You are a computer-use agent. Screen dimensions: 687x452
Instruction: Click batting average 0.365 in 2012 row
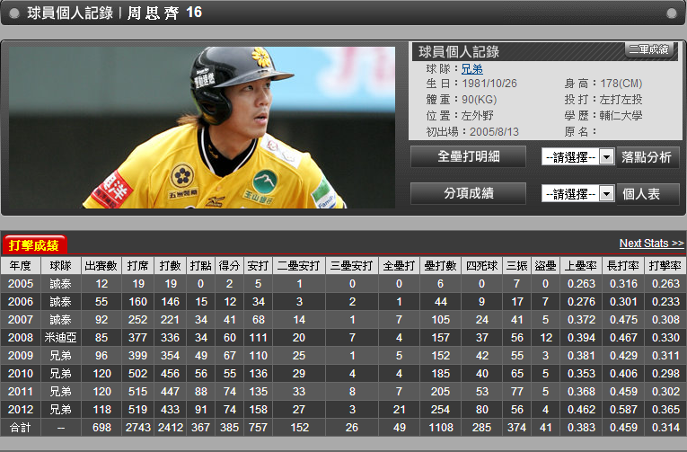pos(665,410)
